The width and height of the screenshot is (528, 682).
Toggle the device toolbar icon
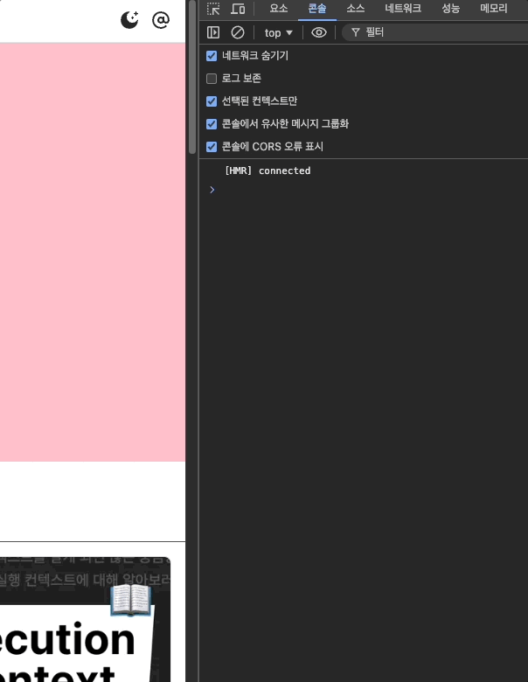click(238, 9)
